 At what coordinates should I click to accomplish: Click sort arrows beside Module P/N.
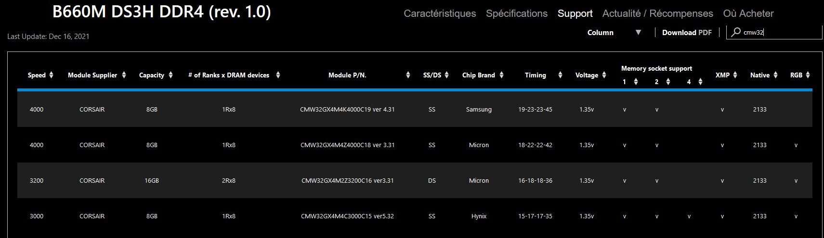pyautogui.click(x=408, y=75)
